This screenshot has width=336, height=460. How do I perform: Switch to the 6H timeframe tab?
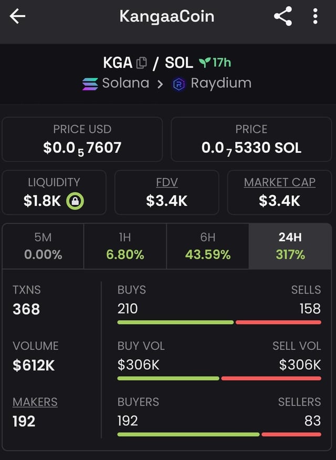tap(207, 246)
